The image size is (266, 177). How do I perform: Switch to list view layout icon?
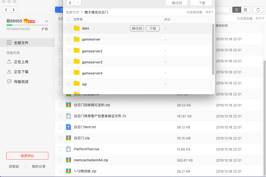tap(236, 10)
